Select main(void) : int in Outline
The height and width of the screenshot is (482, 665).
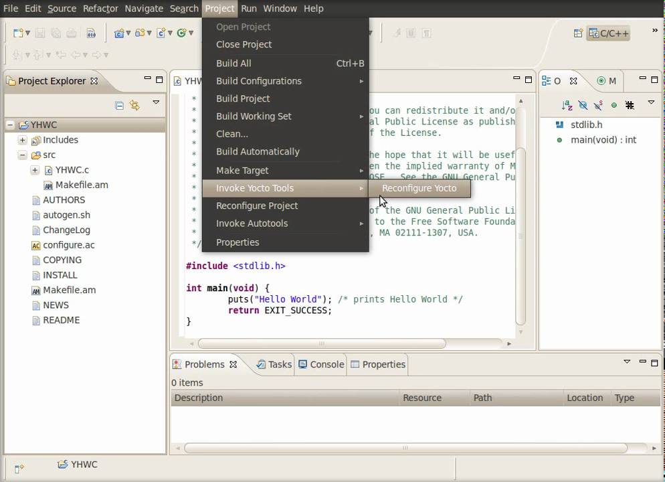603,140
